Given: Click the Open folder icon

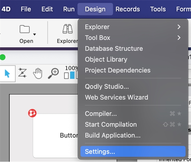Looking at the screenshot, I should [x=25, y=29].
